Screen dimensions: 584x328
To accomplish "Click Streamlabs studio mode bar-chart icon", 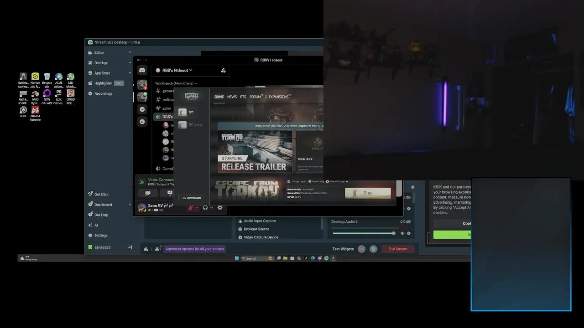I will [x=146, y=249].
